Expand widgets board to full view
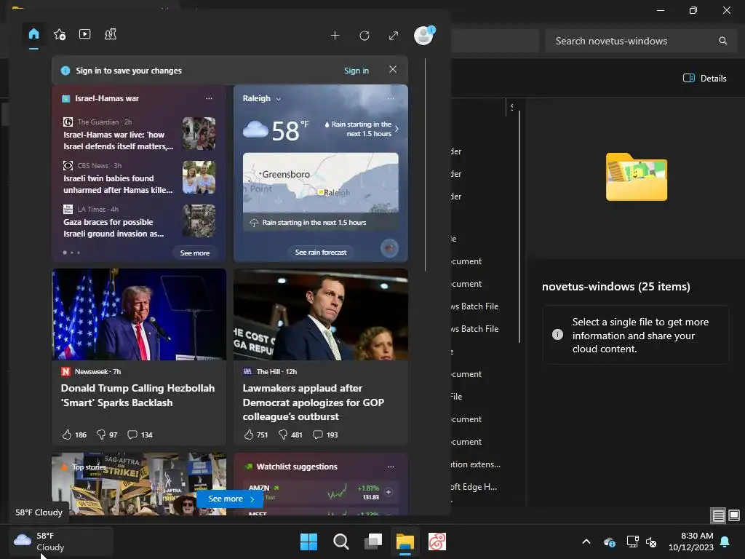745x559 pixels. point(394,36)
